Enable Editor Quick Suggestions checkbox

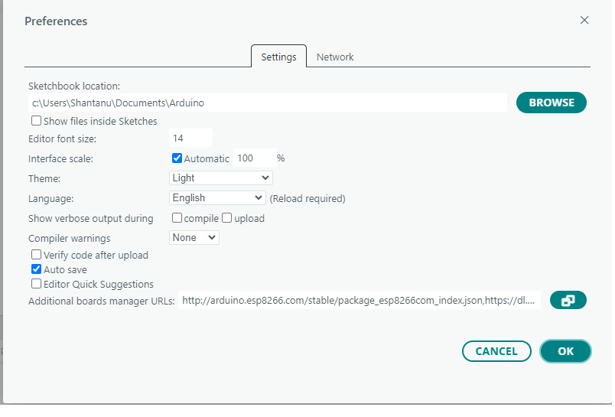(x=36, y=284)
